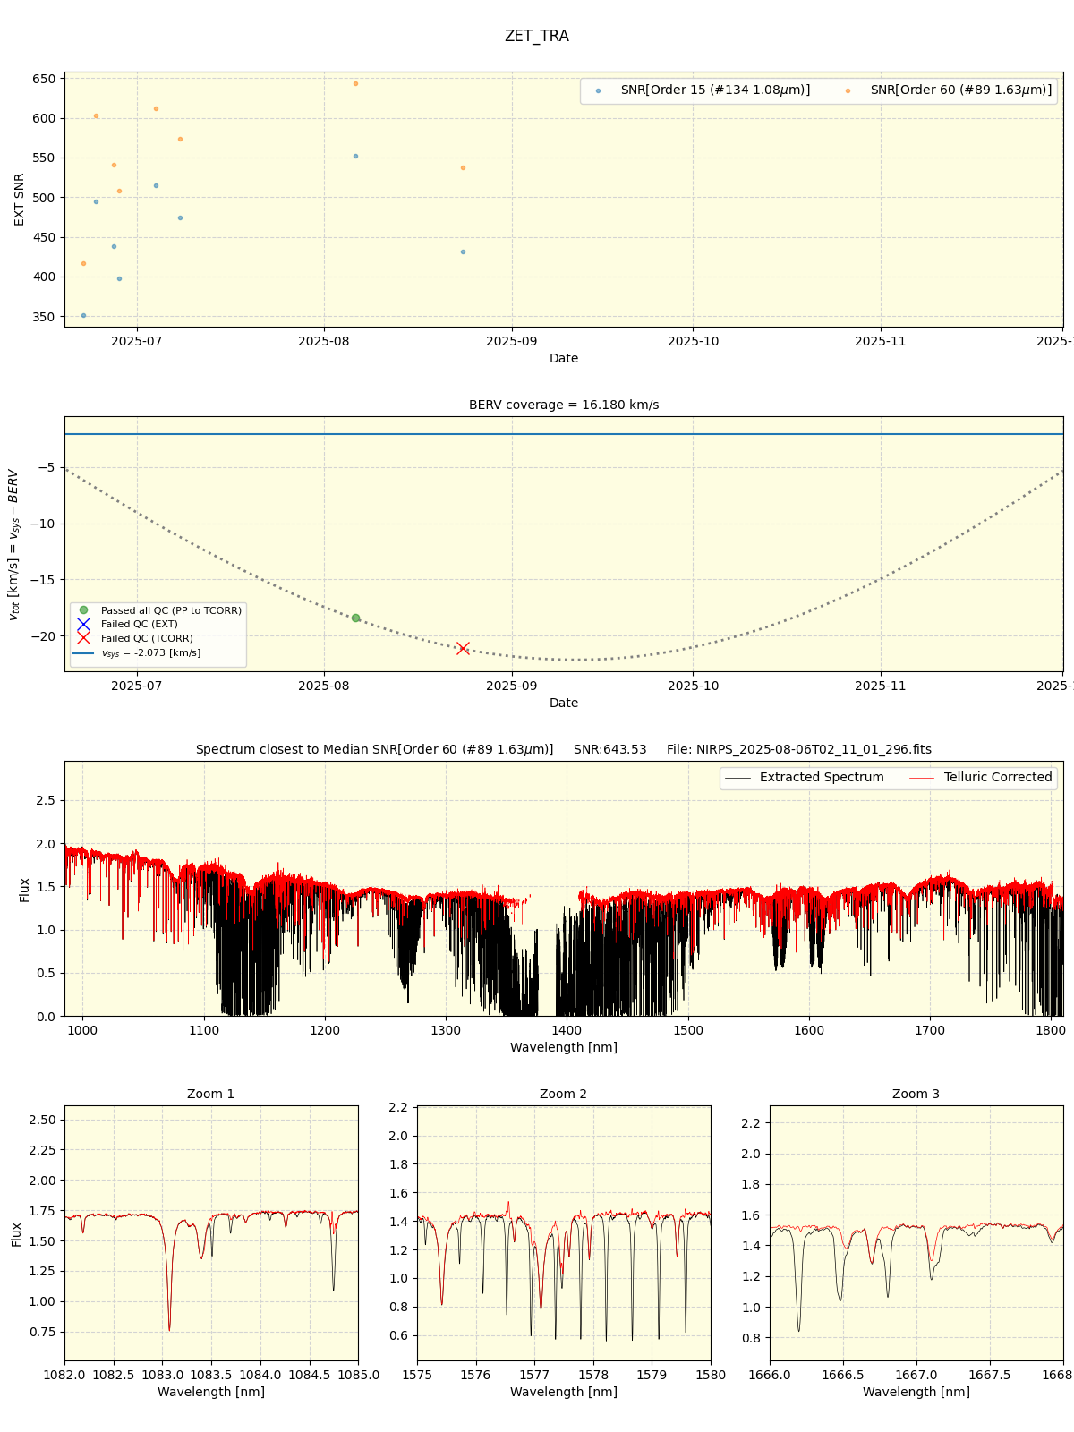The width and height of the screenshot is (1074, 1432).
Task: Click the Flux axis label of main spectrum
Action: click(x=24, y=890)
